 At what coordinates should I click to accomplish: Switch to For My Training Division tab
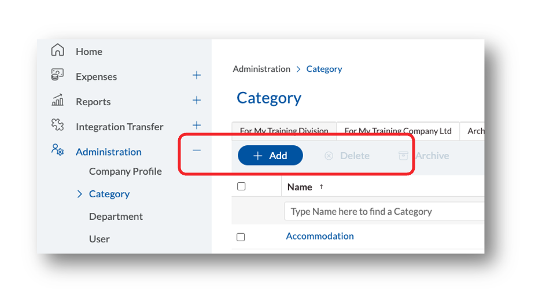tap(284, 131)
